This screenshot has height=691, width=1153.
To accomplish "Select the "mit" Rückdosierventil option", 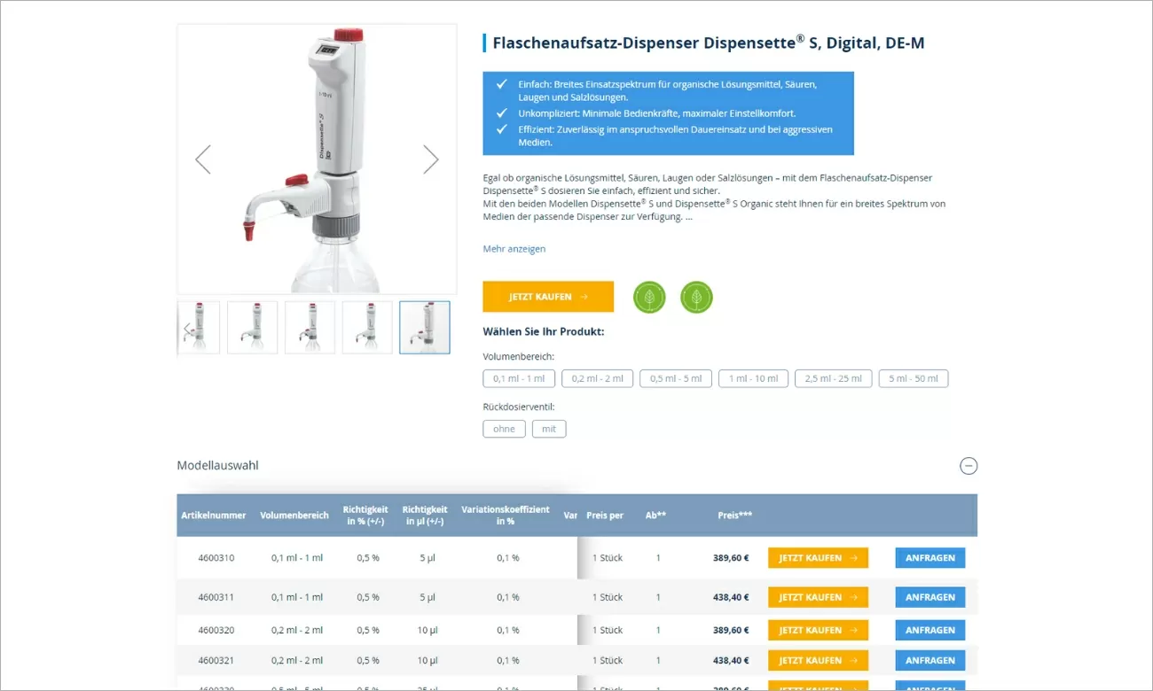I will click(549, 429).
